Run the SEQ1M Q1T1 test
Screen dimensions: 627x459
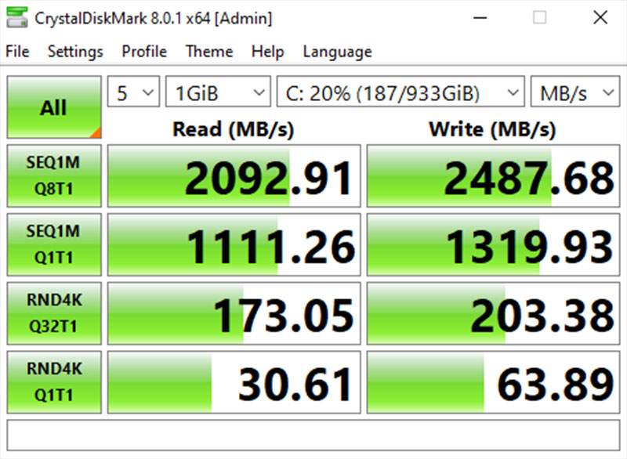(x=54, y=244)
